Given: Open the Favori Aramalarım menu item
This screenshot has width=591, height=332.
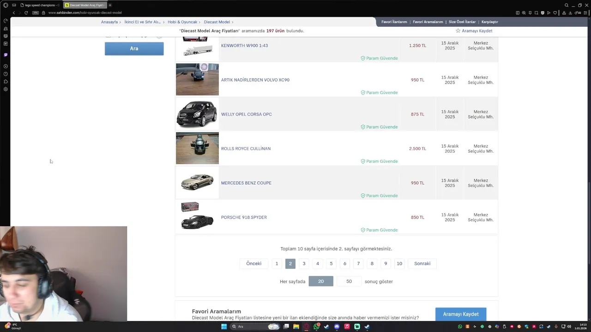Looking at the screenshot, I should (x=428, y=22).
